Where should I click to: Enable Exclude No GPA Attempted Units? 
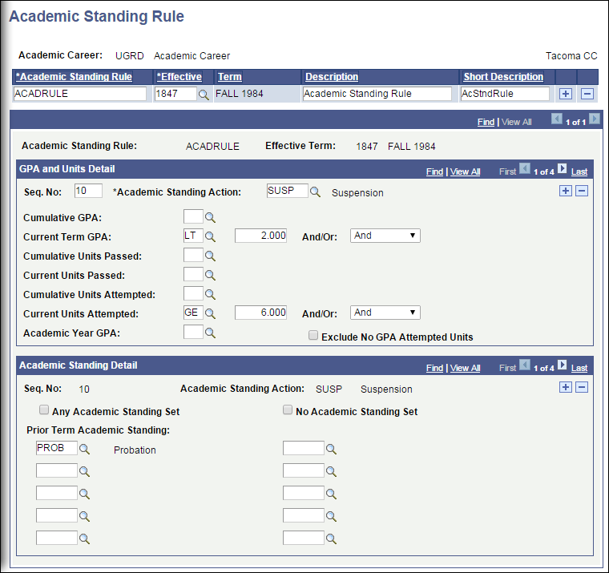[313, 335]
